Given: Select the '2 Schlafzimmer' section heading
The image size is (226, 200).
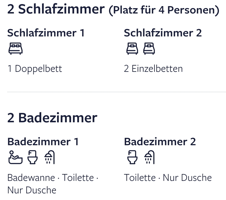Looking at the screenshot, I should coord(56,9).
